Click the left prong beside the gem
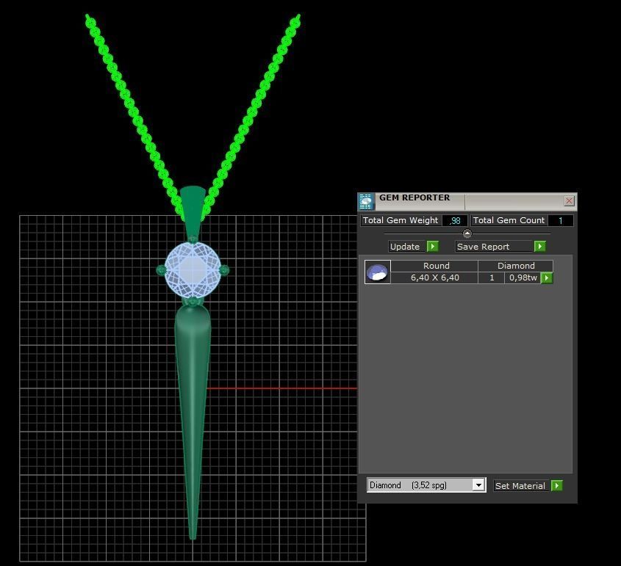The image size is (621, 566). (161, 271)
